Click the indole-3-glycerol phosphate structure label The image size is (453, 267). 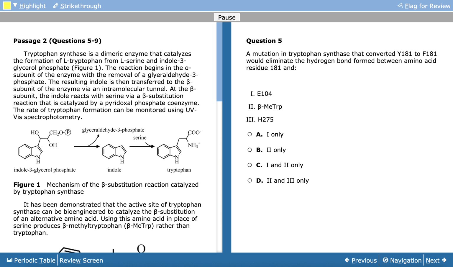pyautogui.click(x=45, y=170)
